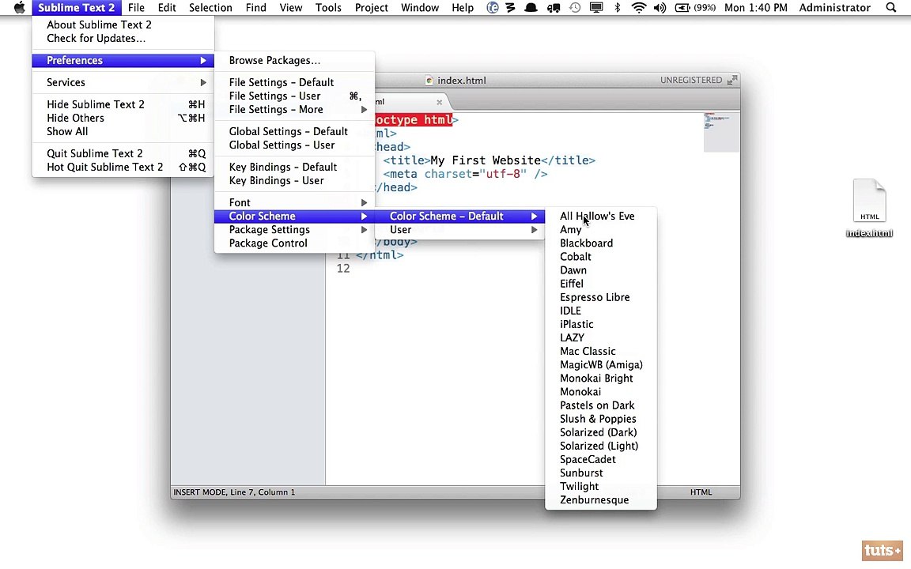Open Global Settings - User
This screenshot has width=911, height=569.
(x=294, y=145)
